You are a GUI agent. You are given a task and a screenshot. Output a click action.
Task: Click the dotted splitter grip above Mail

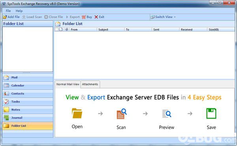coord(26,73)
